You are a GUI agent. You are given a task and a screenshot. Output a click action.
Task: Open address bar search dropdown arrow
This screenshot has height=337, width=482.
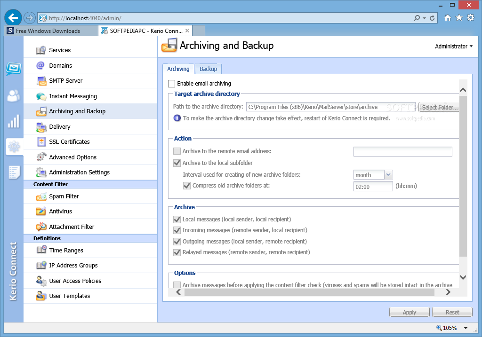[x=424, y=18]
